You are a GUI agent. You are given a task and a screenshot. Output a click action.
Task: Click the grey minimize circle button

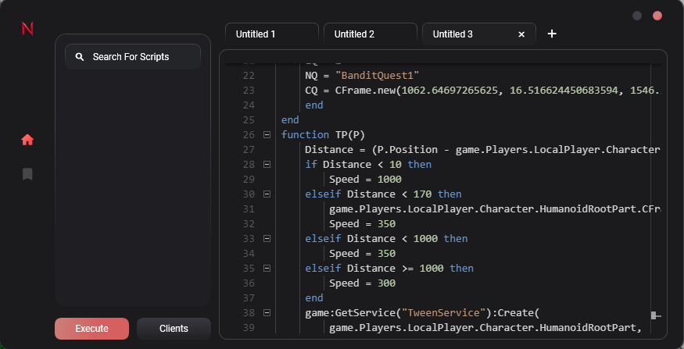tap(637, 16)
